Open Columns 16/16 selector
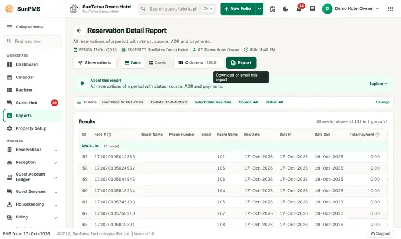 pos(198,63)
